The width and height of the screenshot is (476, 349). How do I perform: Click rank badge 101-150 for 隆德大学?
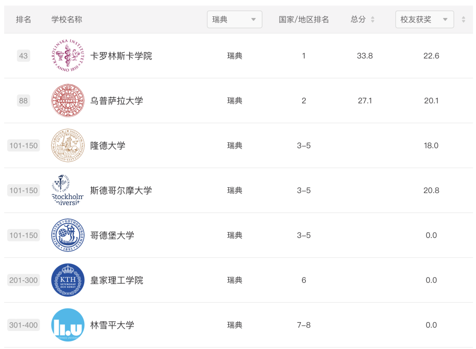pyautogui.click(x=23, y=146)
